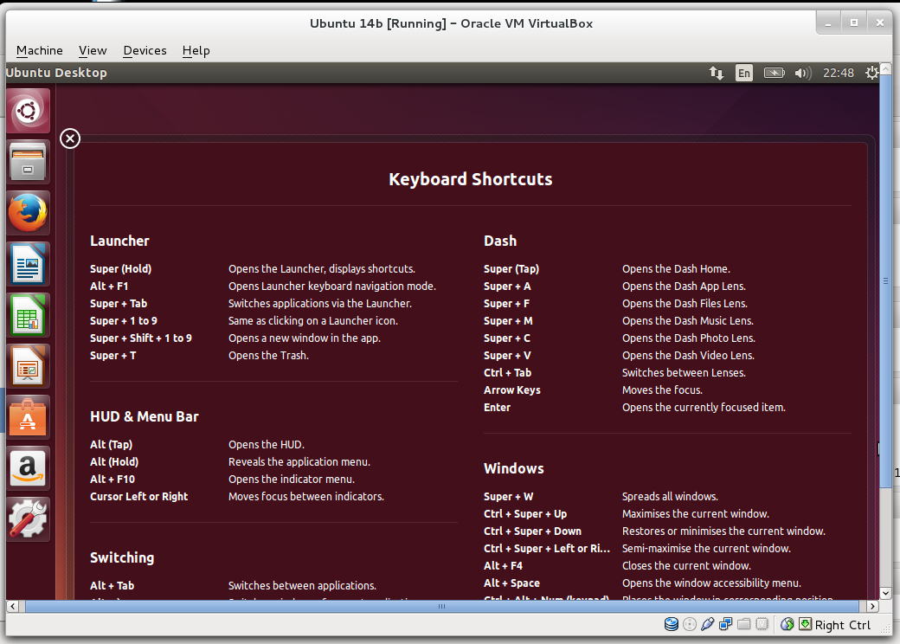Open the sound volume menu
900x644 pixels.
pyautogui.click(x=802, y=73)
